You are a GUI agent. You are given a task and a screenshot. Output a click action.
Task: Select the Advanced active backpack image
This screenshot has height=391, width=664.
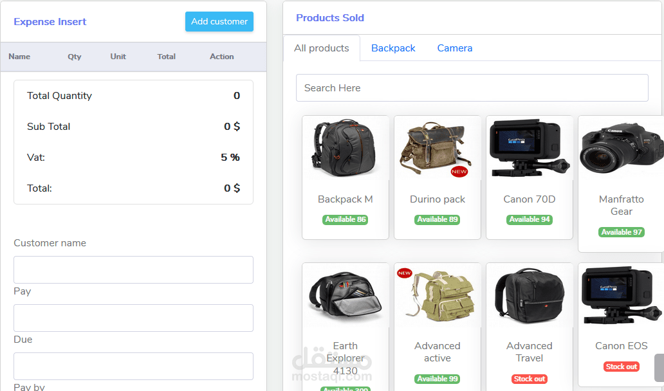438,295
